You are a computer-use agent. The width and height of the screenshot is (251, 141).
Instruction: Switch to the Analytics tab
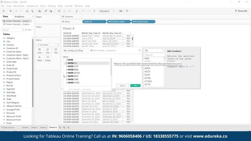pyautogui.click(x=19, y=16)
